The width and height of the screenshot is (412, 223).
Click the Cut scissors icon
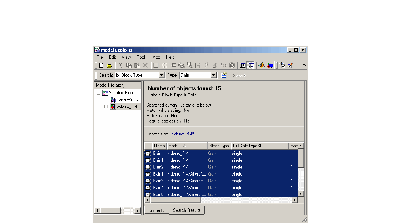pos(120,66)
